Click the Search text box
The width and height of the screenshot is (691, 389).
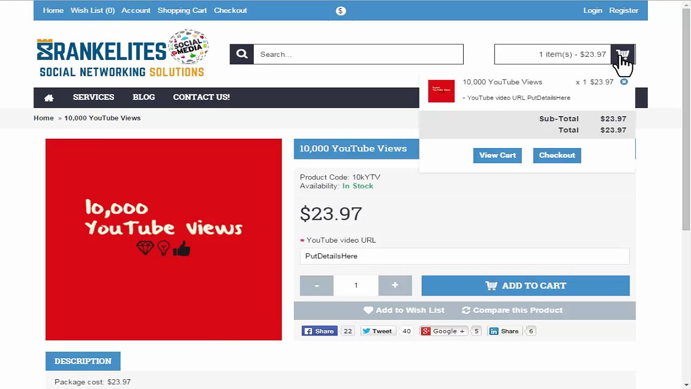click(358, 54)
